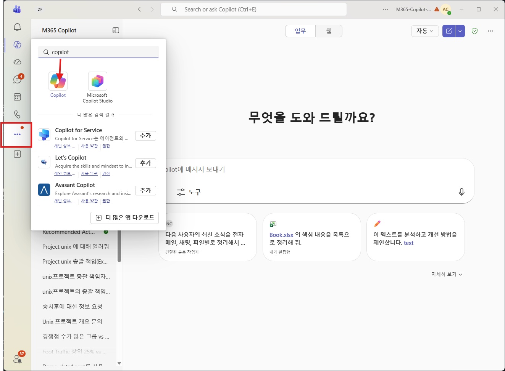Select the Copilot app search result

click(x=58, y=85)
